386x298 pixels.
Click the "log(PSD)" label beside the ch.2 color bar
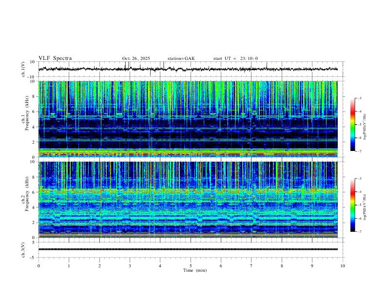365,207
